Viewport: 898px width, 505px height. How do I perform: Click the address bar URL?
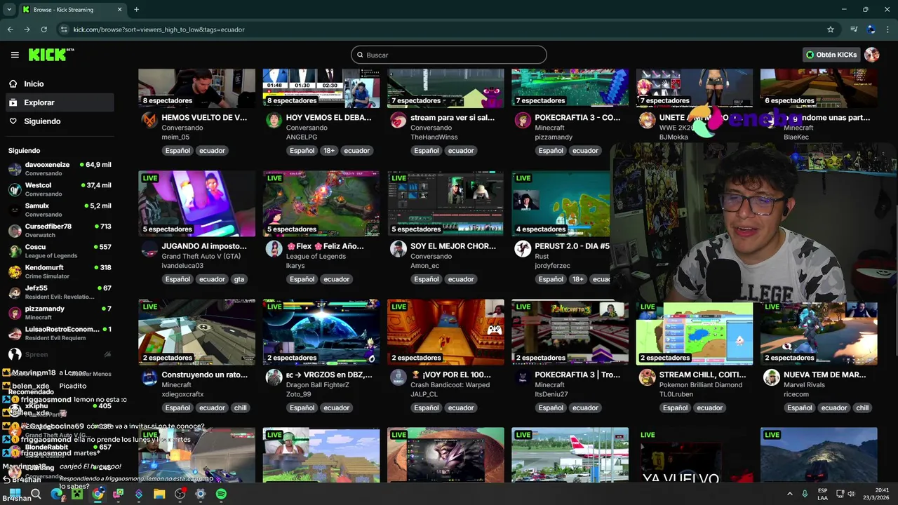pos(159,29)
